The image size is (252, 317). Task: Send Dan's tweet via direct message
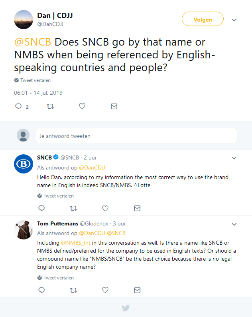tap(114, 106)
